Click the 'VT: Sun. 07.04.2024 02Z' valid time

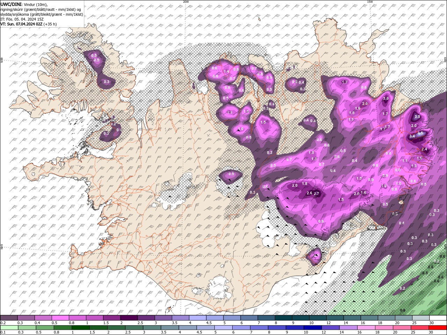pos(22,24)
